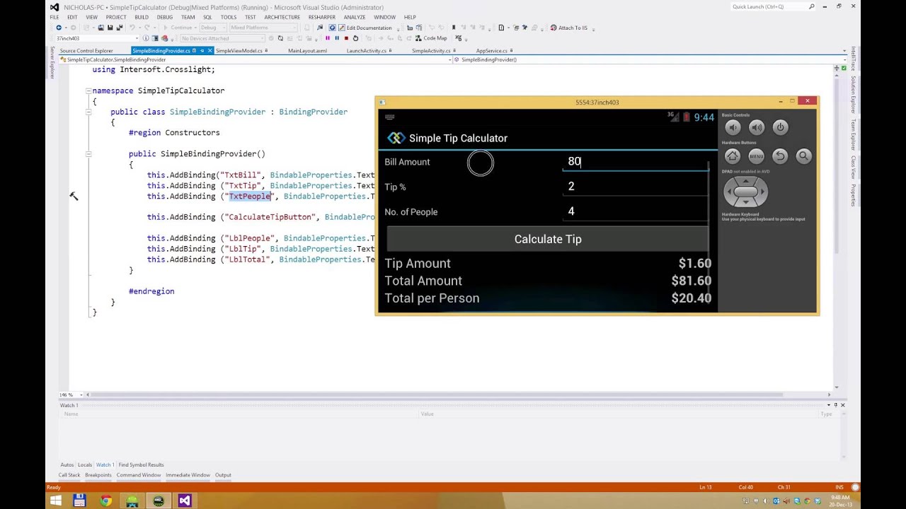Viewport: 906px width, 509px height.
Task: Click the emulator volume up button
Action: pyautogui.click(x=757, y=127)
